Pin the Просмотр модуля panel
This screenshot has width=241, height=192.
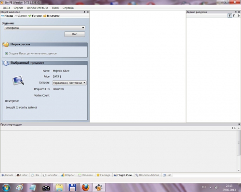[x=239, y=124]
